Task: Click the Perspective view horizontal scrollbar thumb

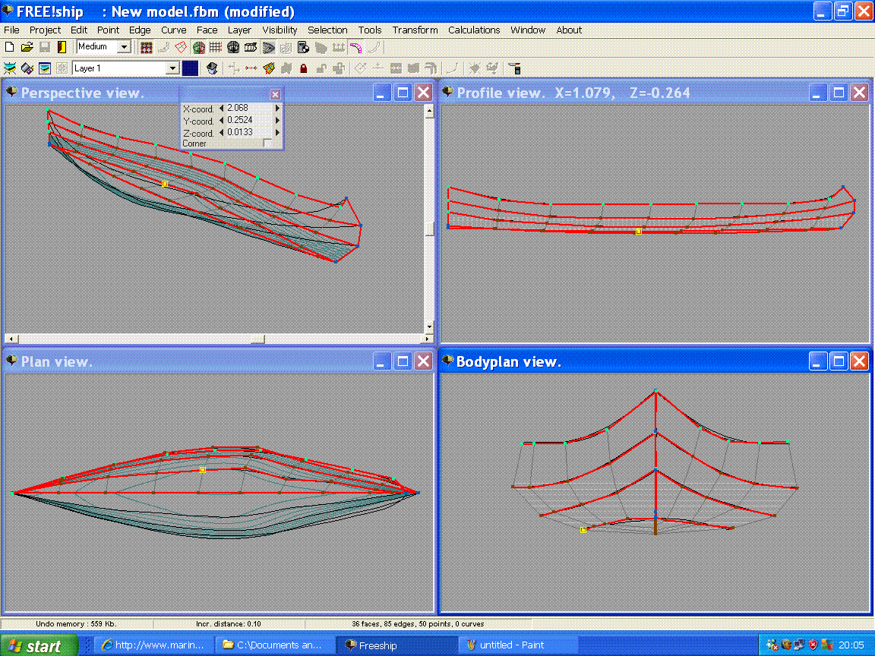Action: (x=257, y=339)
